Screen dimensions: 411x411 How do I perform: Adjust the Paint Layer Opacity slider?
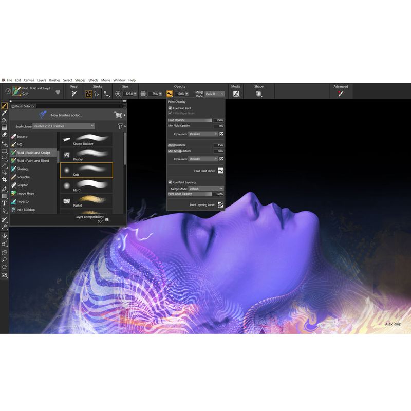[190, 194]
